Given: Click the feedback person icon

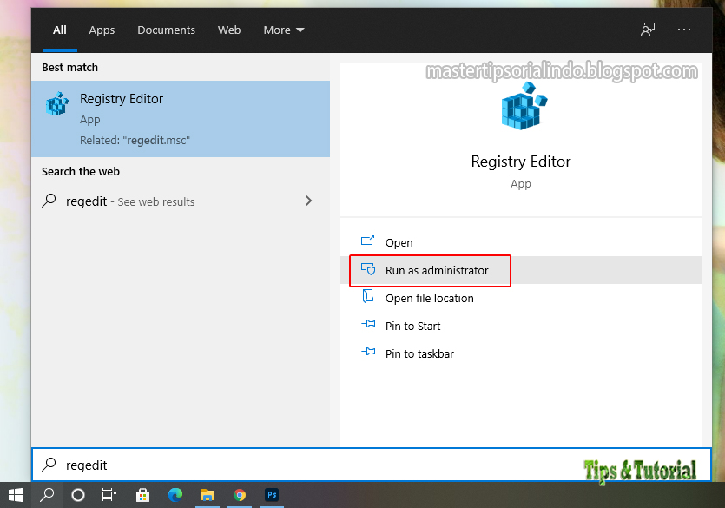Looking at the screenshot, I should (648, 30).
